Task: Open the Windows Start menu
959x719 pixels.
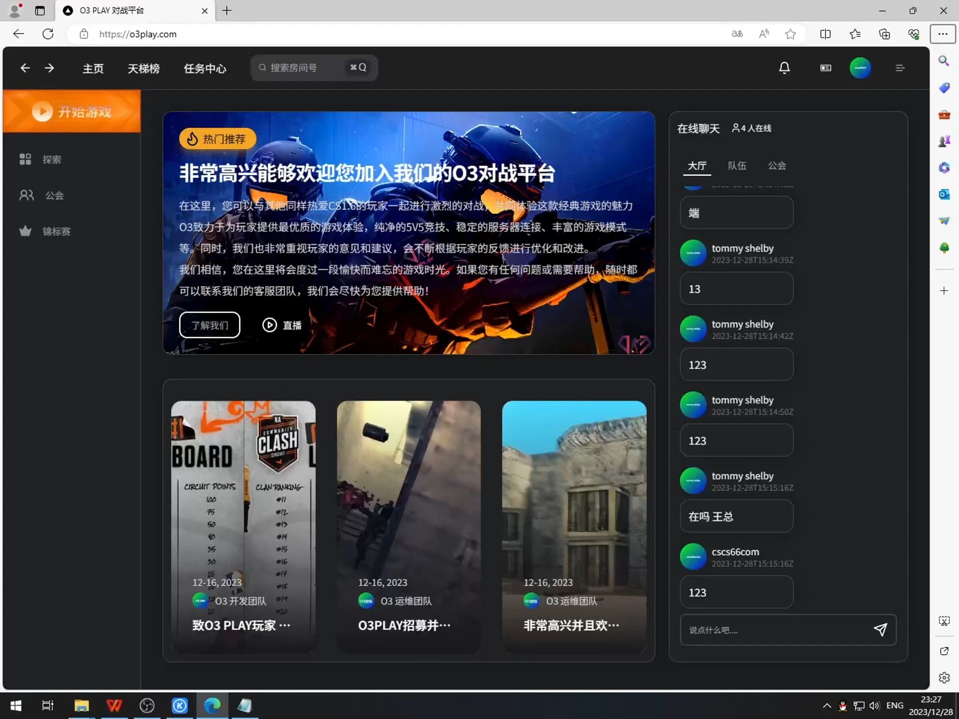Action: [16, 706]
